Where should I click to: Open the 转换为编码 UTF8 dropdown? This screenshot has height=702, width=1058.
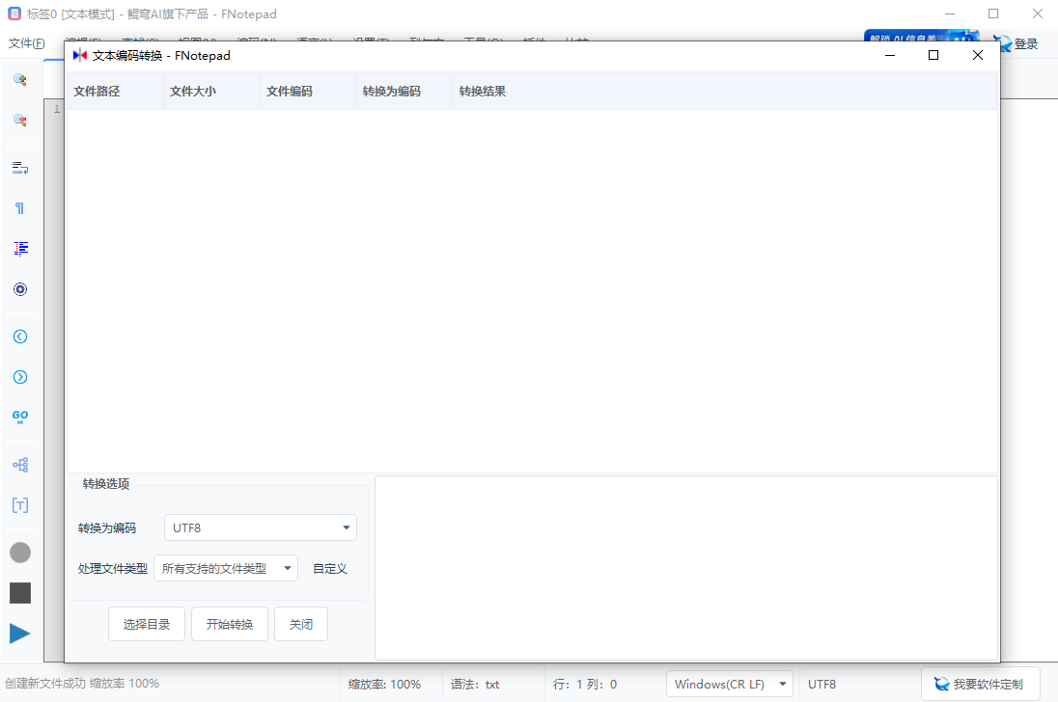coord(260,527)
